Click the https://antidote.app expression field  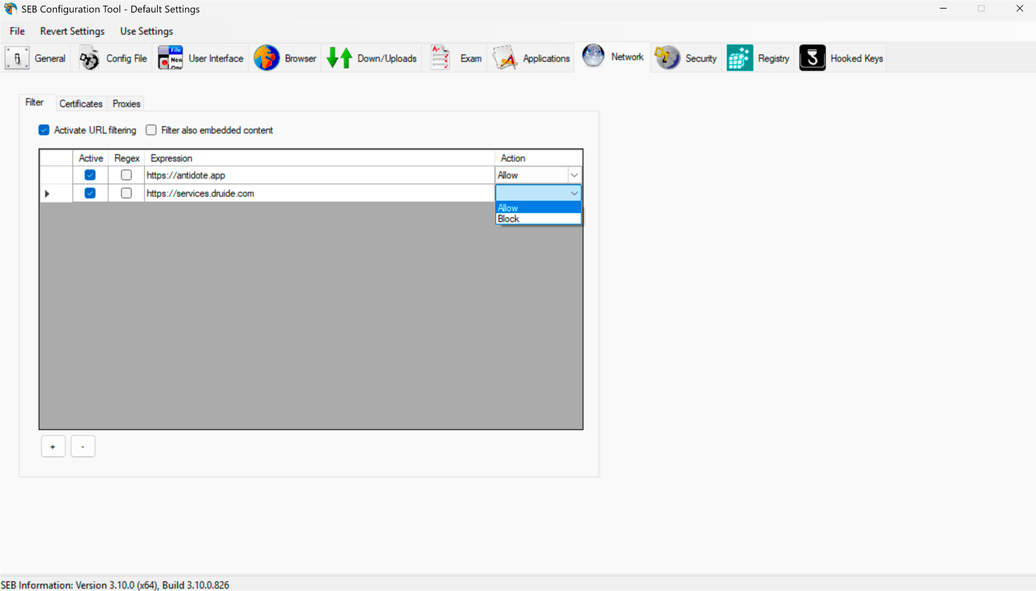(317, 175)
